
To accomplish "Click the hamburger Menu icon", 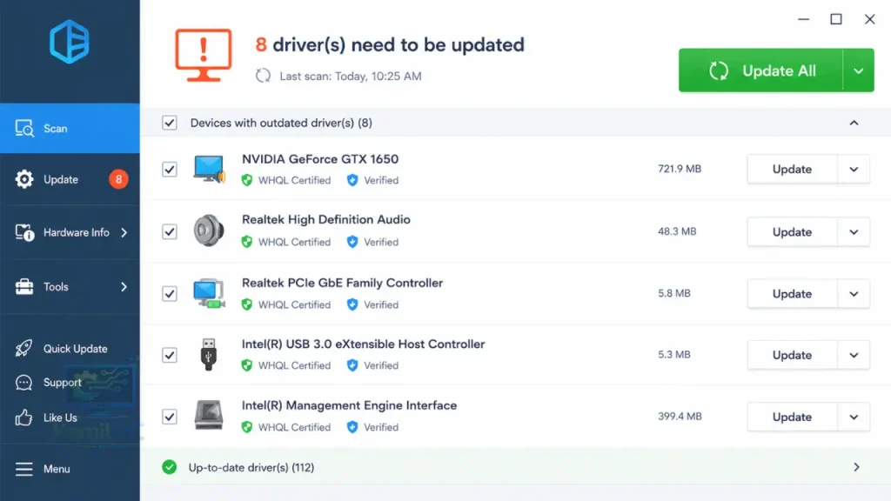I will (23, 469).
